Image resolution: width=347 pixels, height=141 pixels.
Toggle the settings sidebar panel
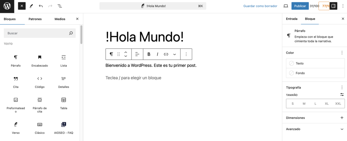coord(333,6)
